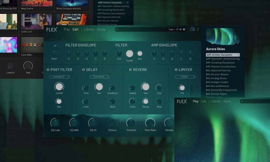Click the large filter Cutoff knob
270x162 pixels.
tap(129, 54)
